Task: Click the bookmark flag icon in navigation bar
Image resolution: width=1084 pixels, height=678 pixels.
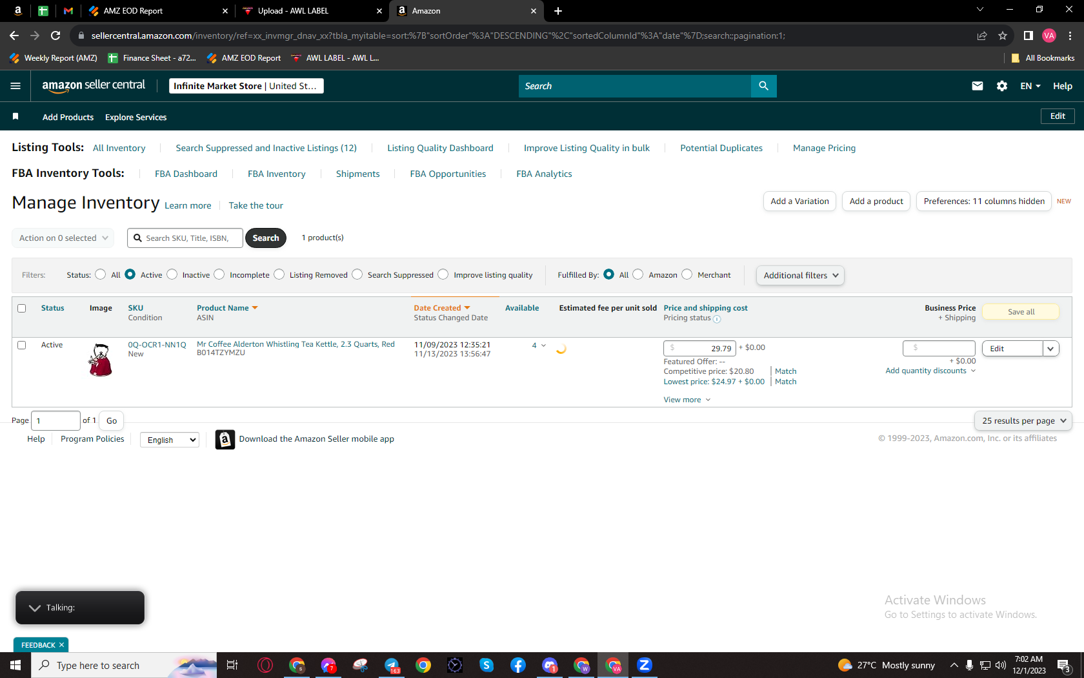Action: pos(15,116)
